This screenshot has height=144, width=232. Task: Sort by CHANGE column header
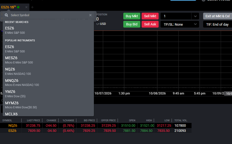[x=51, y=120]
